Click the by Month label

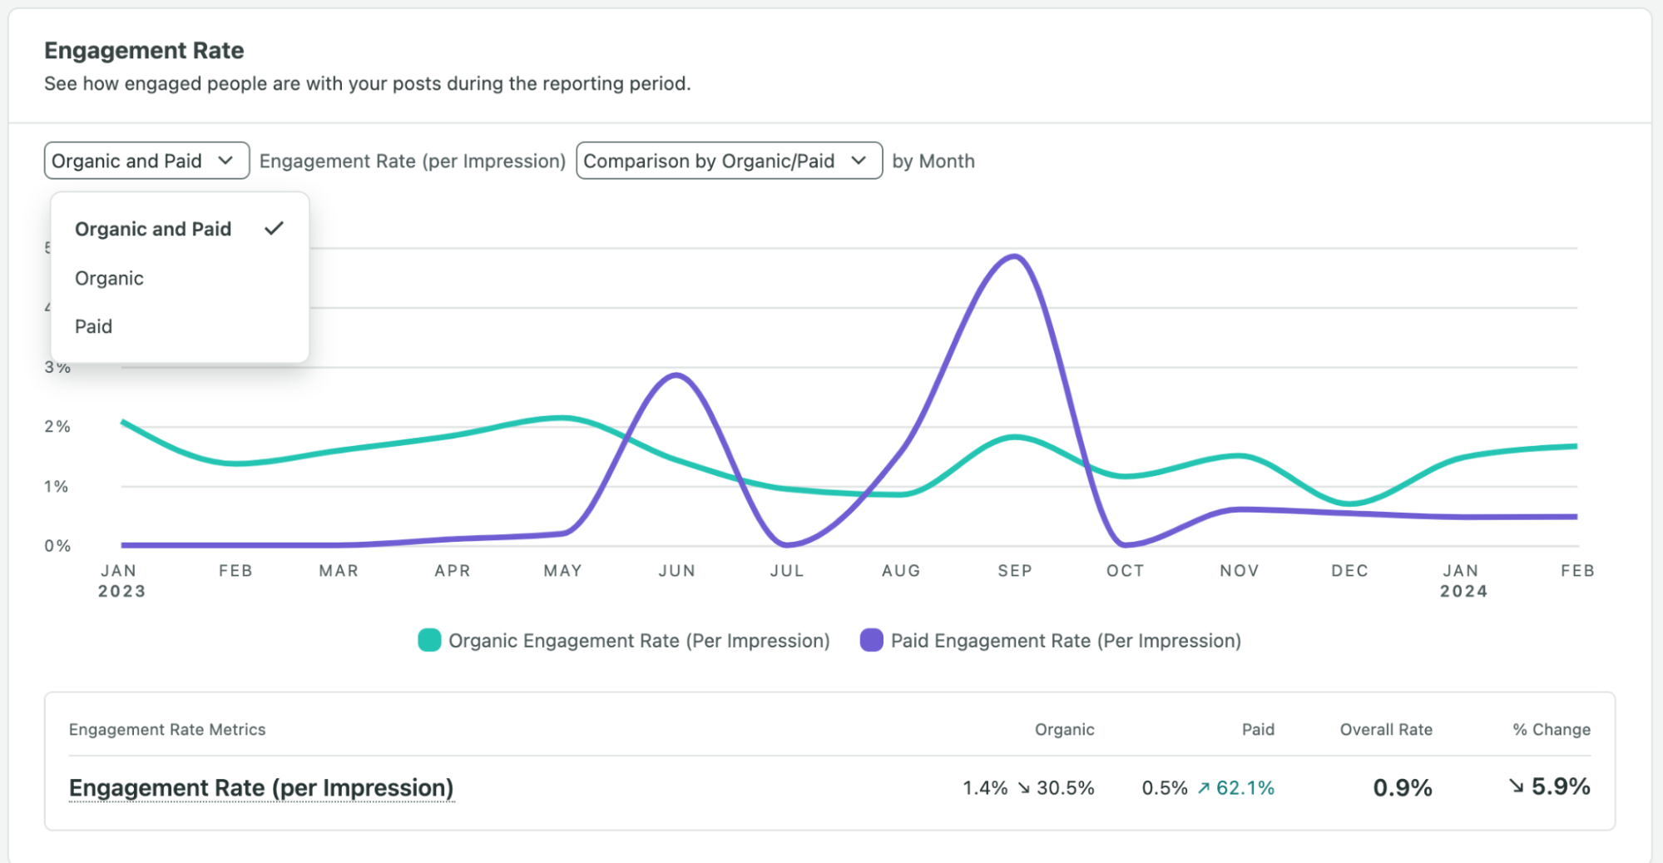click(x=933, y=161)
